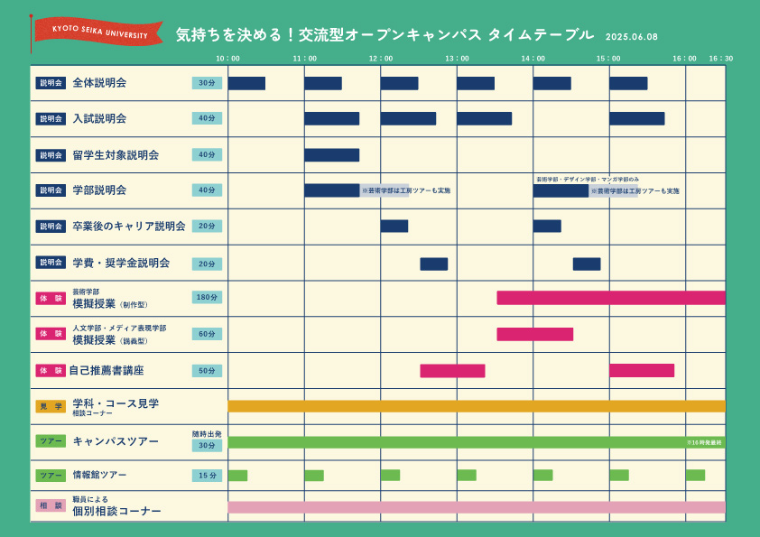Click the 学部説明会 row label
Viewport: 760px width, 537px height.
[99, 190]
